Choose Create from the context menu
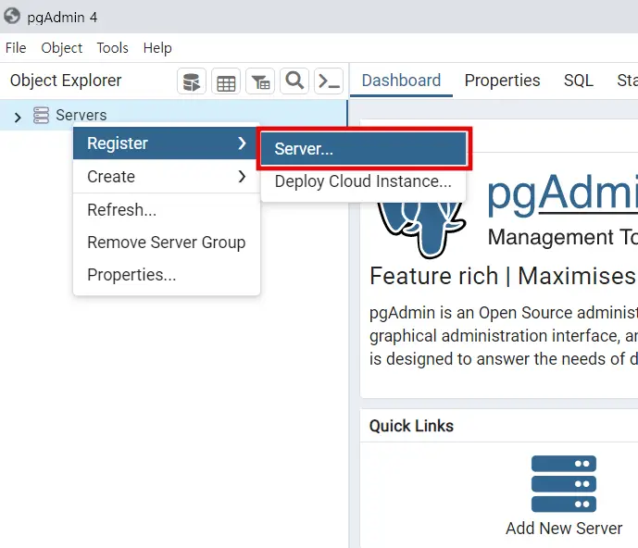 [x=167, y=176]
